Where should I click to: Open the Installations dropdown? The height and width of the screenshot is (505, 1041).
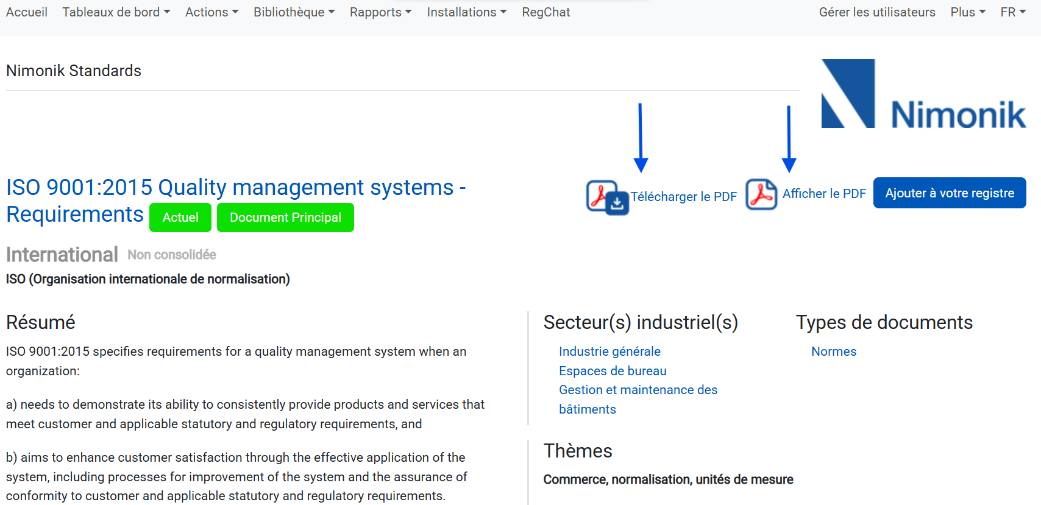click(x=467, y=12)
